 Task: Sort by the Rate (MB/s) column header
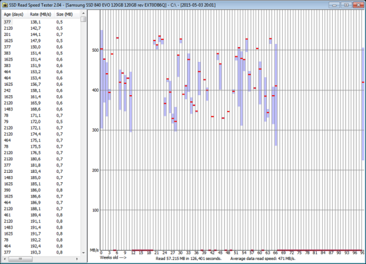[x=41, y=15]
